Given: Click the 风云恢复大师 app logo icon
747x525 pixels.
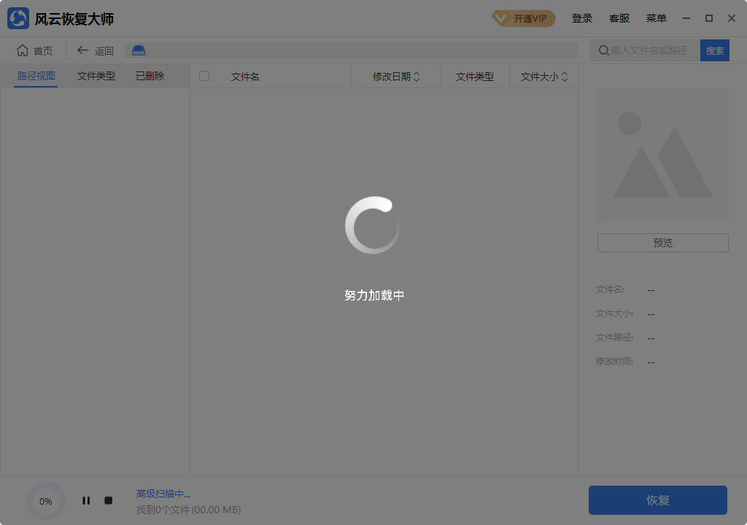Looking at the screenshot, I should pos(18,18).
